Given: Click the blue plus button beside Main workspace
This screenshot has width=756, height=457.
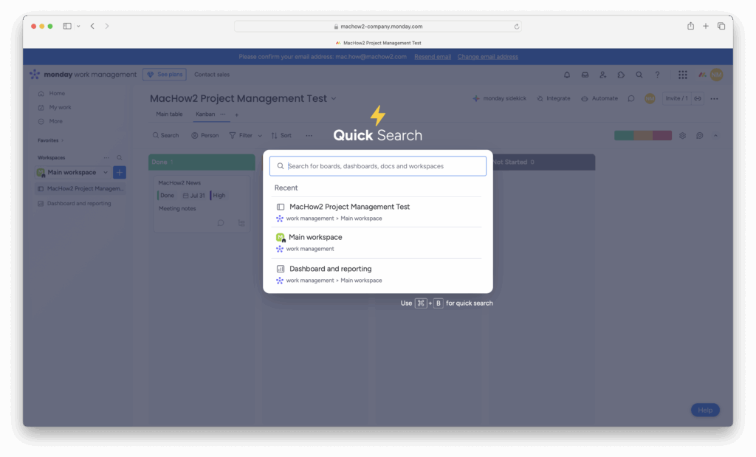Looking at the screenshot, I should pos(120,172).
